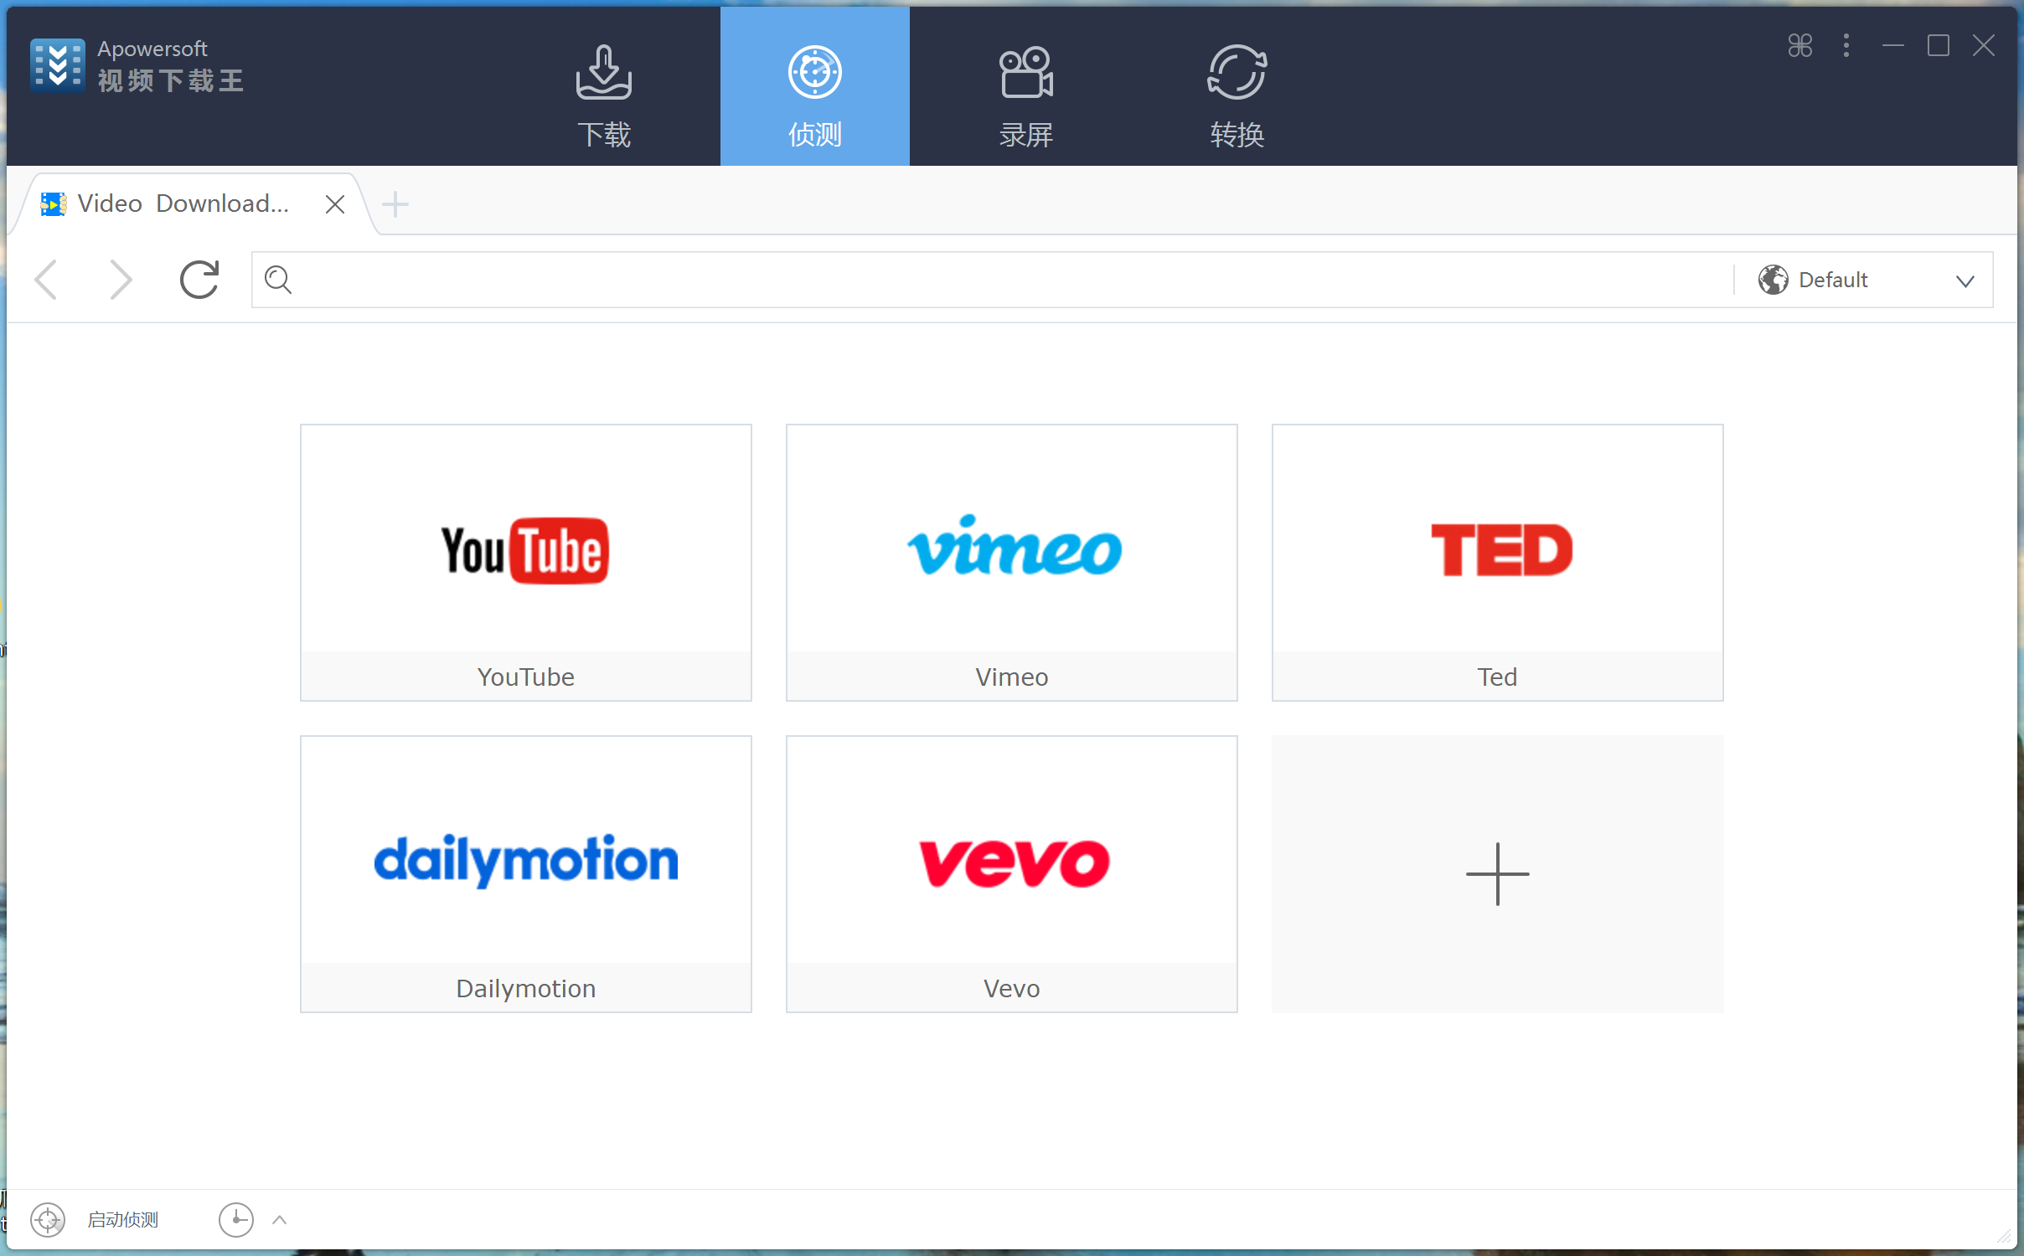Expand the status bar up-chevron
This screenshot has width=2024, height=1256.
pos(280,1220)
